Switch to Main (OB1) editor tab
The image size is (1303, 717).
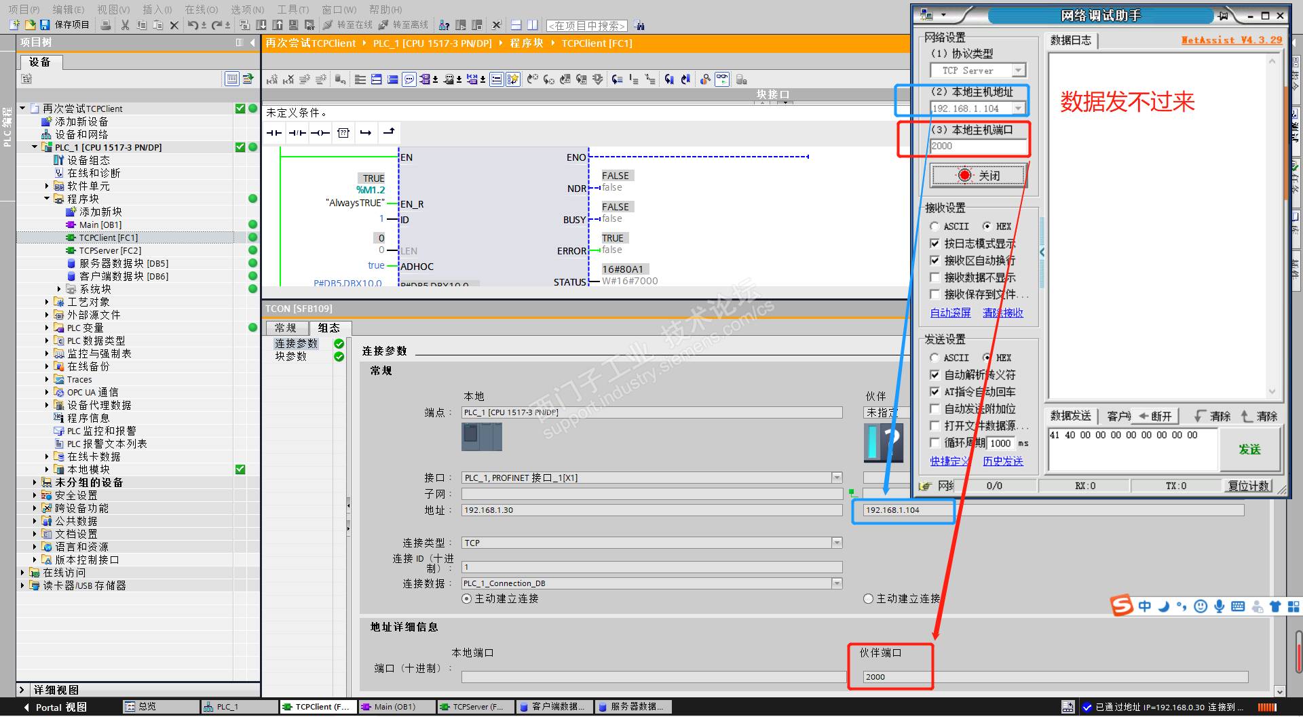pyautogui.click(x=396, y=707)
